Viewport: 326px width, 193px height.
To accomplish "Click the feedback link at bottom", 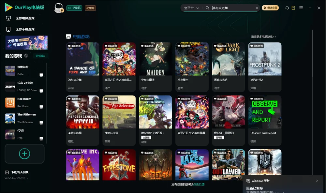I will [x=199, y=184].
